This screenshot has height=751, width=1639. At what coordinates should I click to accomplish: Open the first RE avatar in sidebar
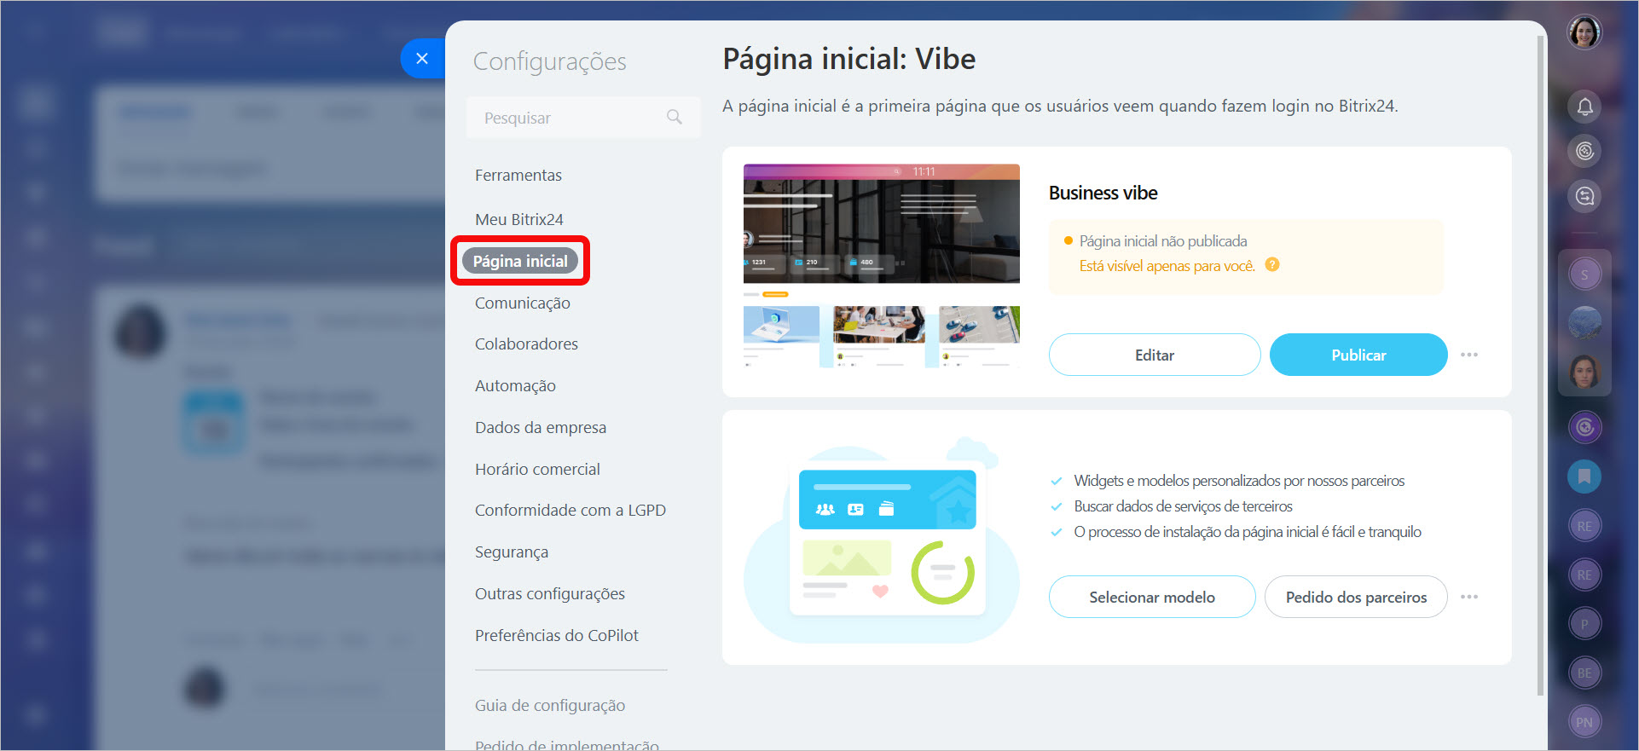pyautogui.click(x=1584, y=526)
